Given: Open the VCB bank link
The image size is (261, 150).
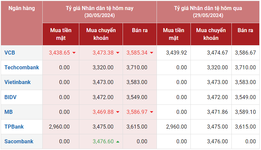Looking at the screenshot, I should pos(10,53).
